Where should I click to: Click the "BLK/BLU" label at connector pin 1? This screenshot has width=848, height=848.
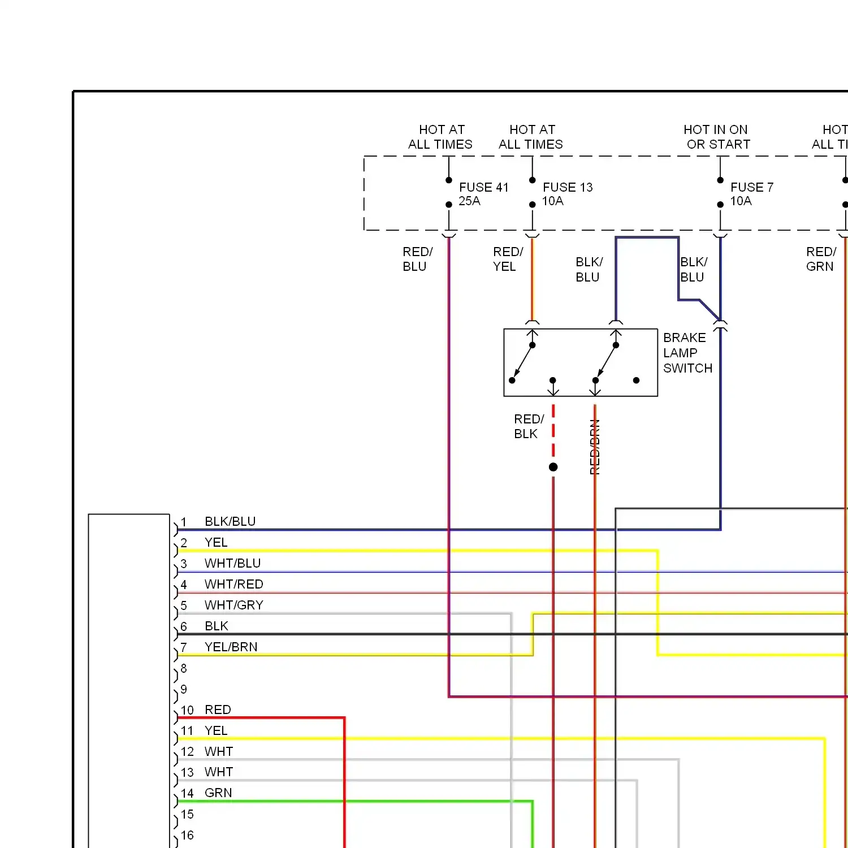tap(230, 521)
